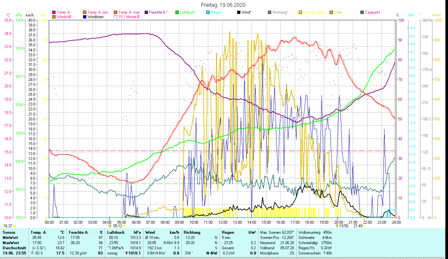The width and height of the screenshot is (448, 259).
Task: Click the 0 Bft N-NW wind reading
Action: click(156, 253)
